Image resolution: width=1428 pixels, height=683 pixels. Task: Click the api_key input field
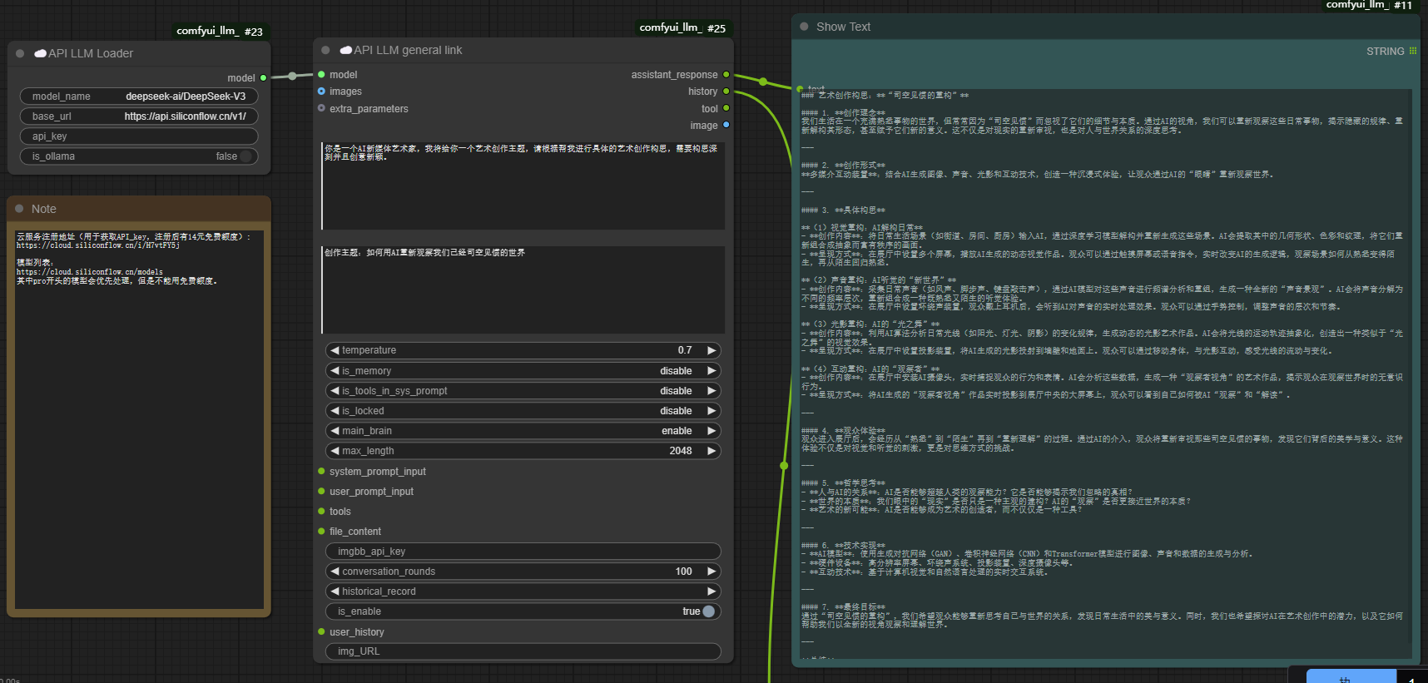click(139, 136)
